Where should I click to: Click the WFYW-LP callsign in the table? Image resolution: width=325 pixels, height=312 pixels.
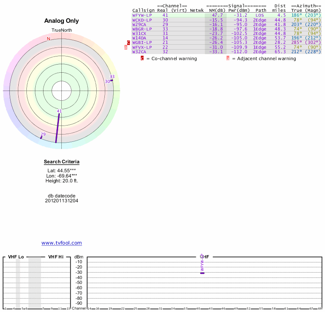point(142,15)
